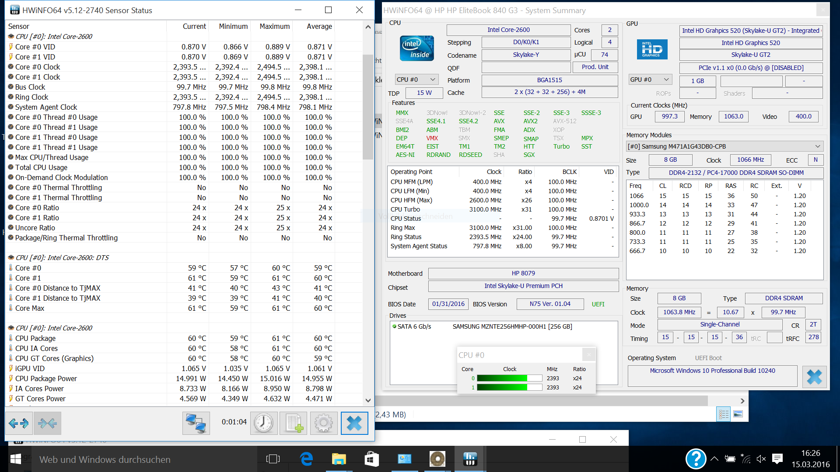This screenshot has height=472, width=840.
Task: Select the CPU Intel Core-2600 DTS group
Action: 62,257
